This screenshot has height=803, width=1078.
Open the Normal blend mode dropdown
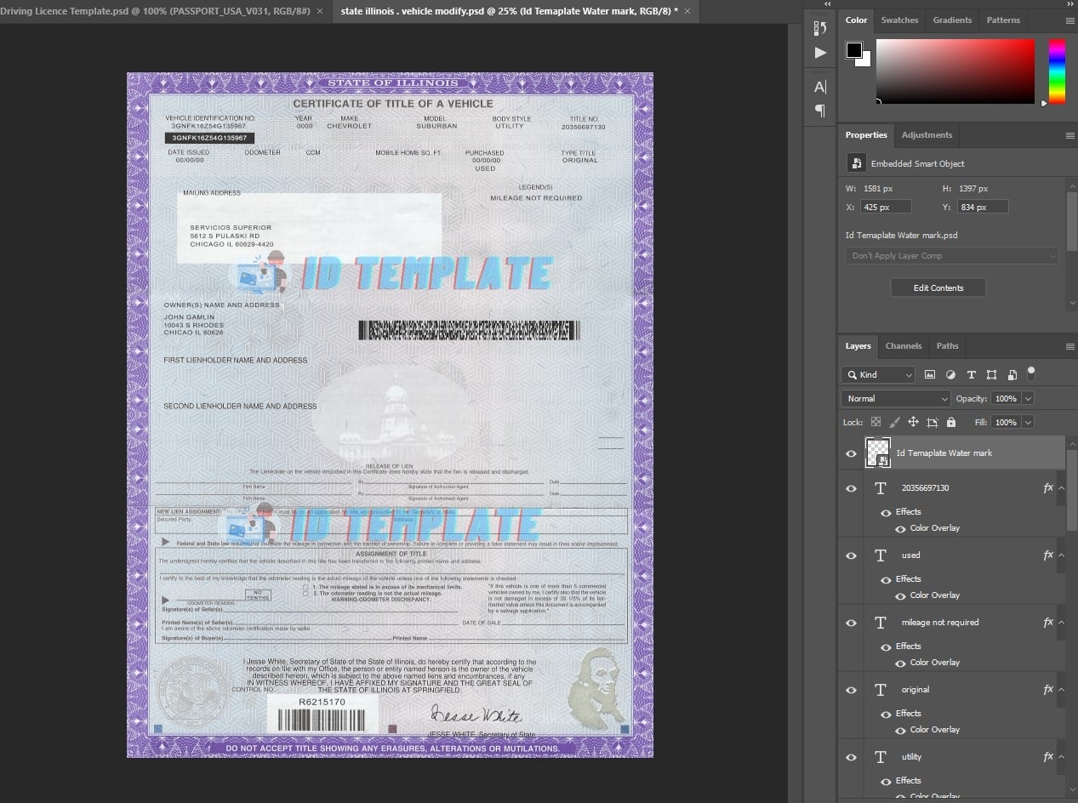pos(895,398)
